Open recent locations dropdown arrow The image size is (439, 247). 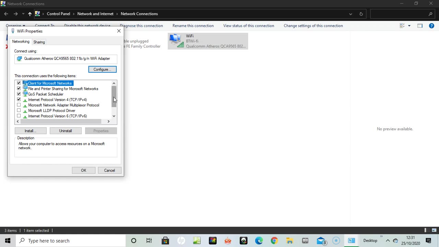(23, 14)
